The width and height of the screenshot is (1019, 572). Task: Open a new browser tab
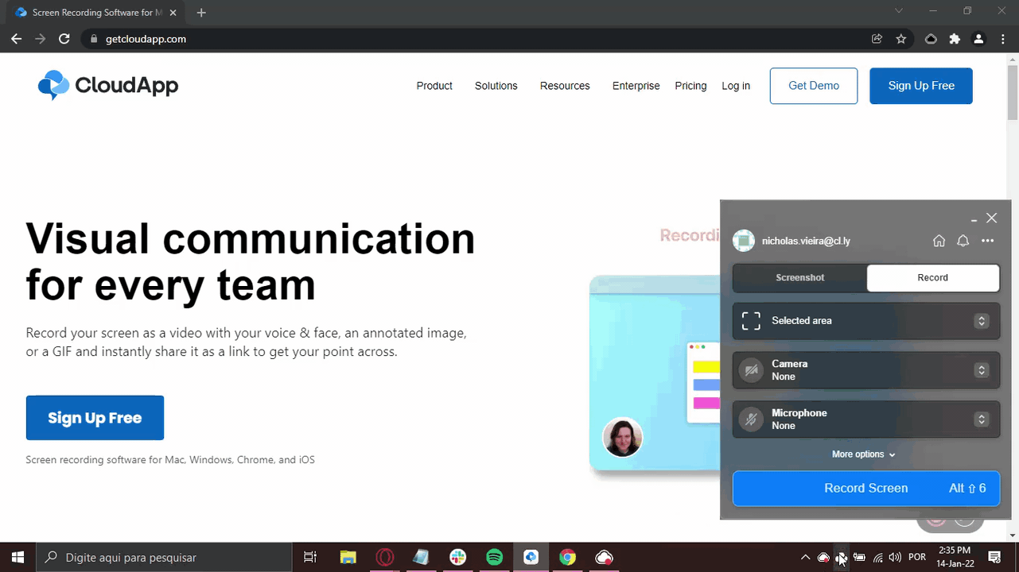click(x=201, y=13)
